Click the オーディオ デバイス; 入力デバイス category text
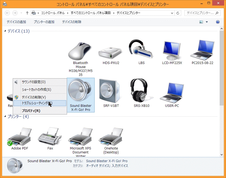Viewport: 226px width, 178px height. 107,166
